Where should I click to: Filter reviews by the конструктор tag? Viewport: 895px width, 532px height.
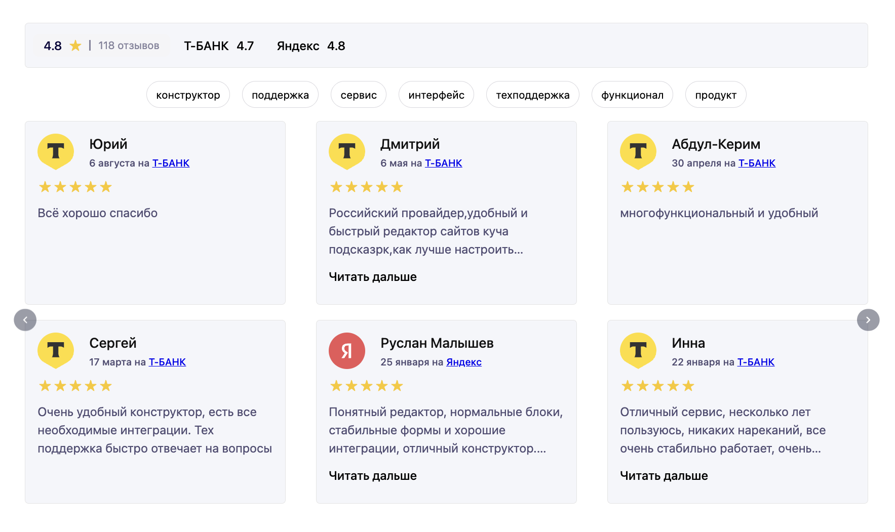pyautogui.click(x=188, y=95)
